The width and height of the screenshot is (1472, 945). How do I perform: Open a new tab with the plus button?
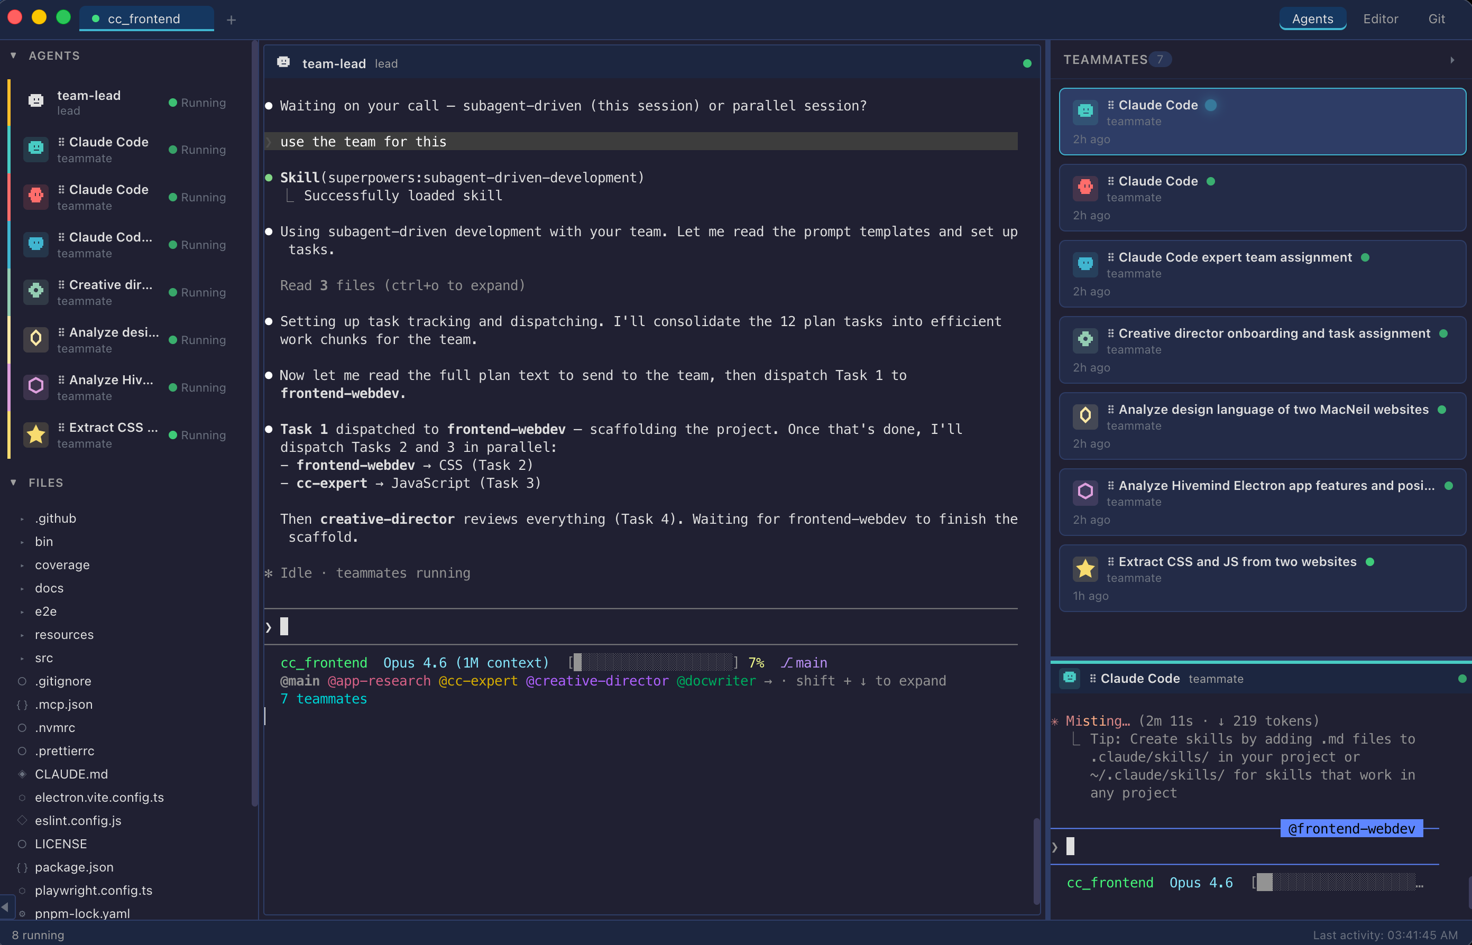pyautogui.click(x=232, y=19)
